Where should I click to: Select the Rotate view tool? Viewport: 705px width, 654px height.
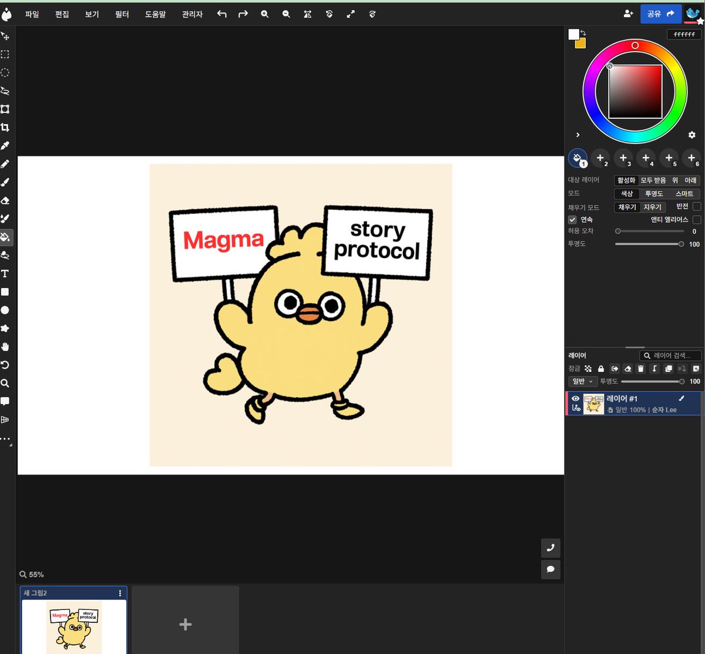click(5, 365)
